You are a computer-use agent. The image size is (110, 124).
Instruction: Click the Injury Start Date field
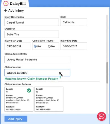tap(18, 46)
